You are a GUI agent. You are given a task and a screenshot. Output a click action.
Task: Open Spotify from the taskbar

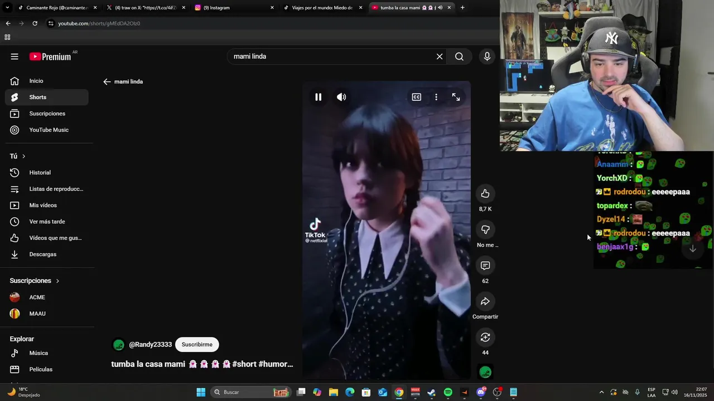[x=448, y=392]
